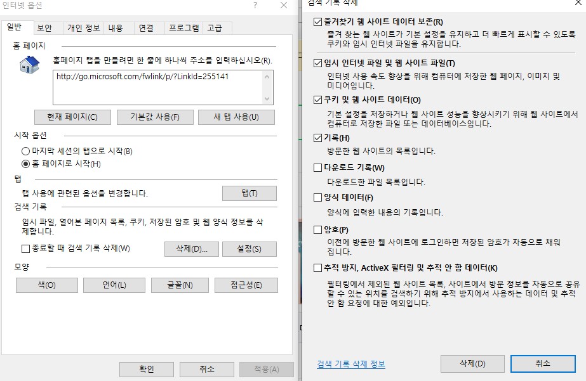Screen dimensions: 586x381
Task: Uncheck 임시 인터넷 파일 및 웹 사이트 파일
Action: [317, 63]
